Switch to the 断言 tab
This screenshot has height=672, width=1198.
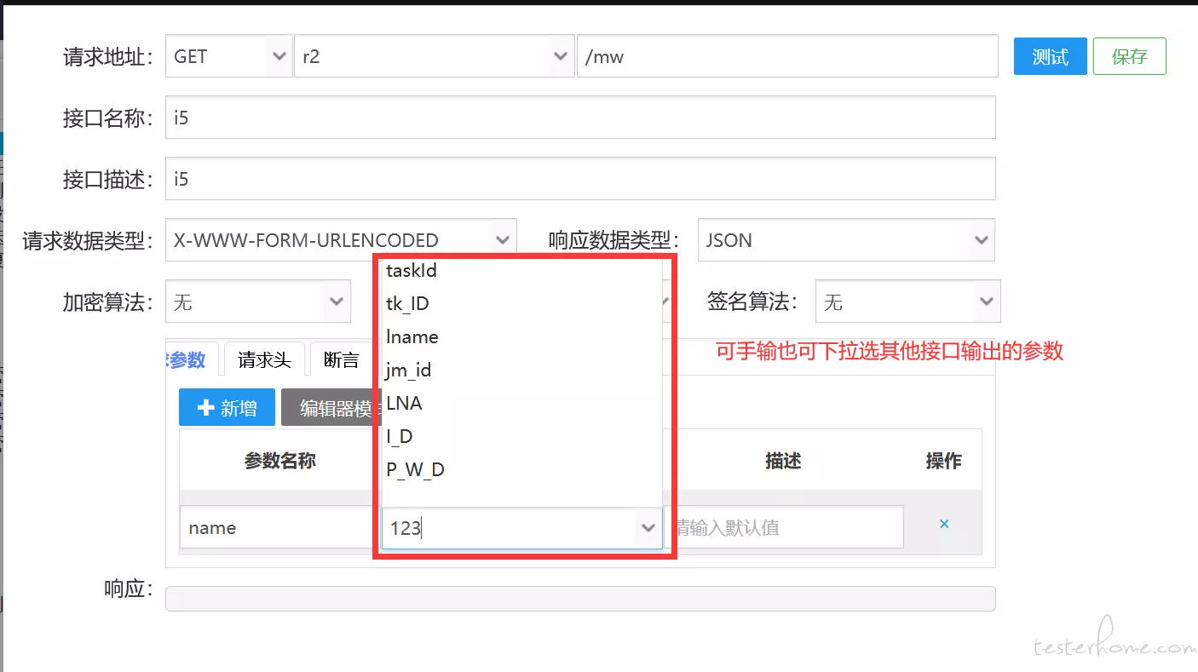[x=342, y=360]
